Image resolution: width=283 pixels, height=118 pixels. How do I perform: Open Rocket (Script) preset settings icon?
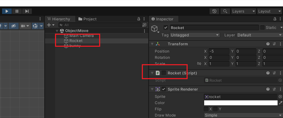(x=274, y=73)
